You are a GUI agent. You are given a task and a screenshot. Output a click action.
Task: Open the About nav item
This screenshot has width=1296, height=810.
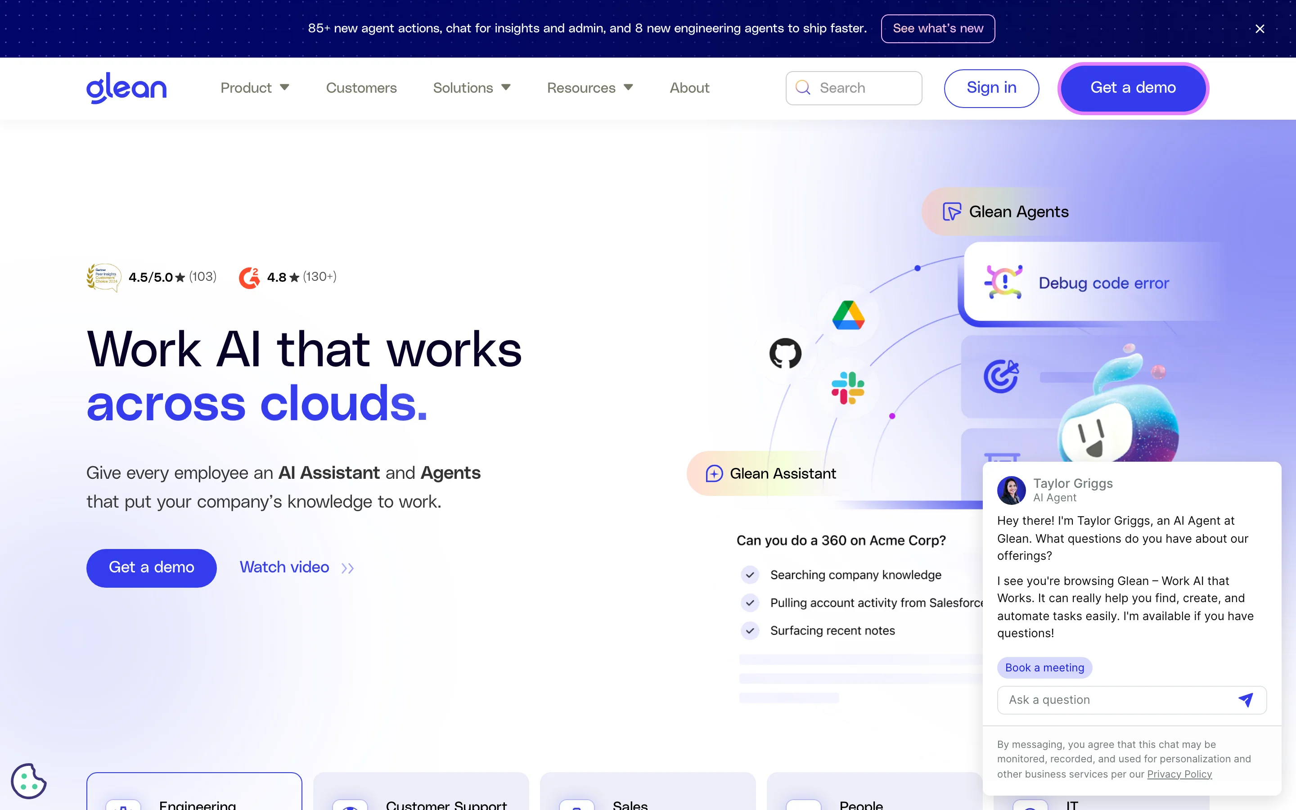click(x=689, y=88)
